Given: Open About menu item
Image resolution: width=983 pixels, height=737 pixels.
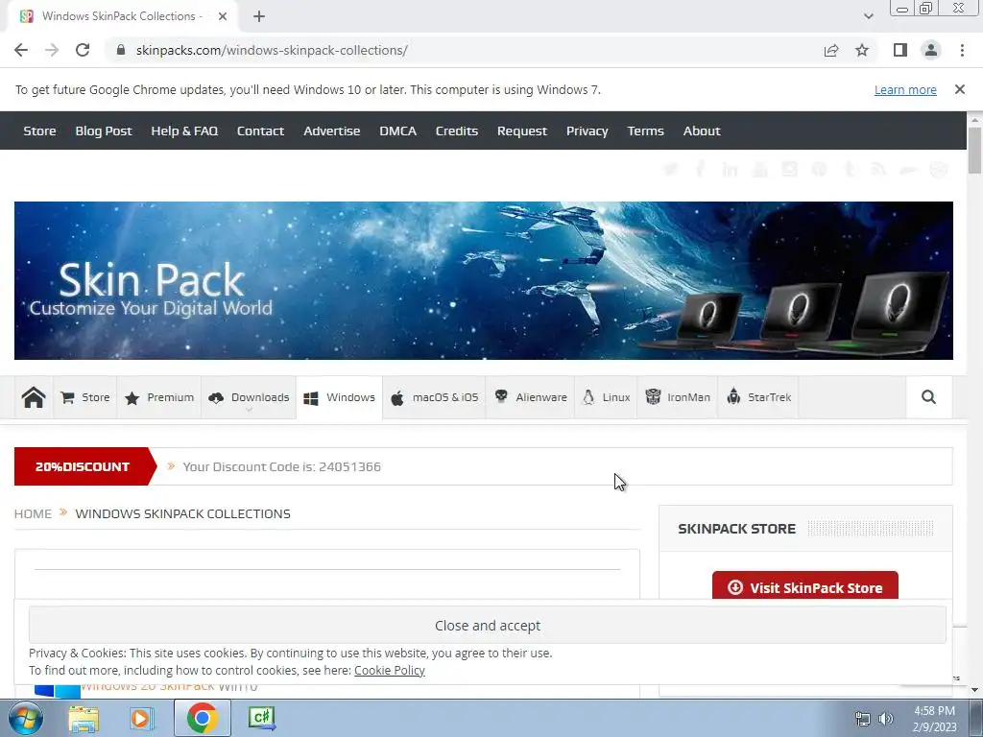Looking at the screenshot, I should point(702,131).
